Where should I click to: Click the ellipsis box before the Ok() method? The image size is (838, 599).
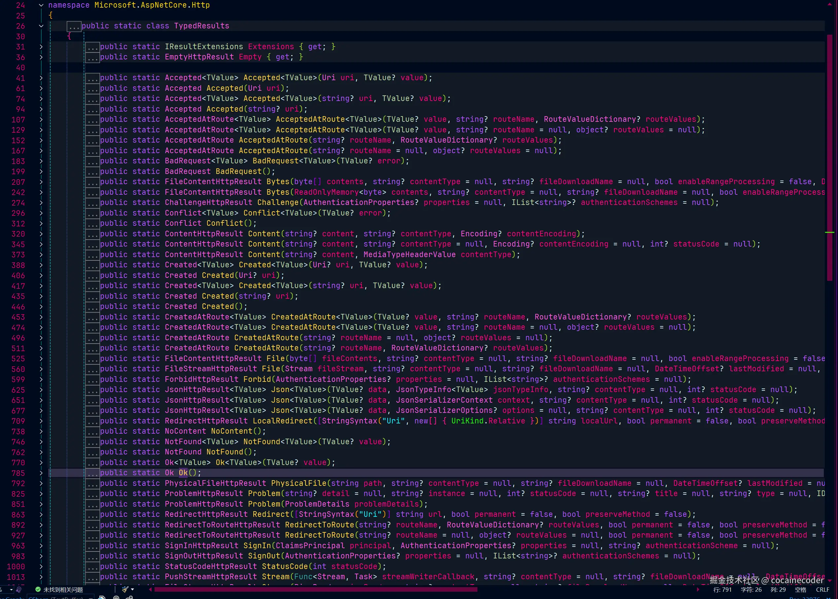[x=93, y=473]
